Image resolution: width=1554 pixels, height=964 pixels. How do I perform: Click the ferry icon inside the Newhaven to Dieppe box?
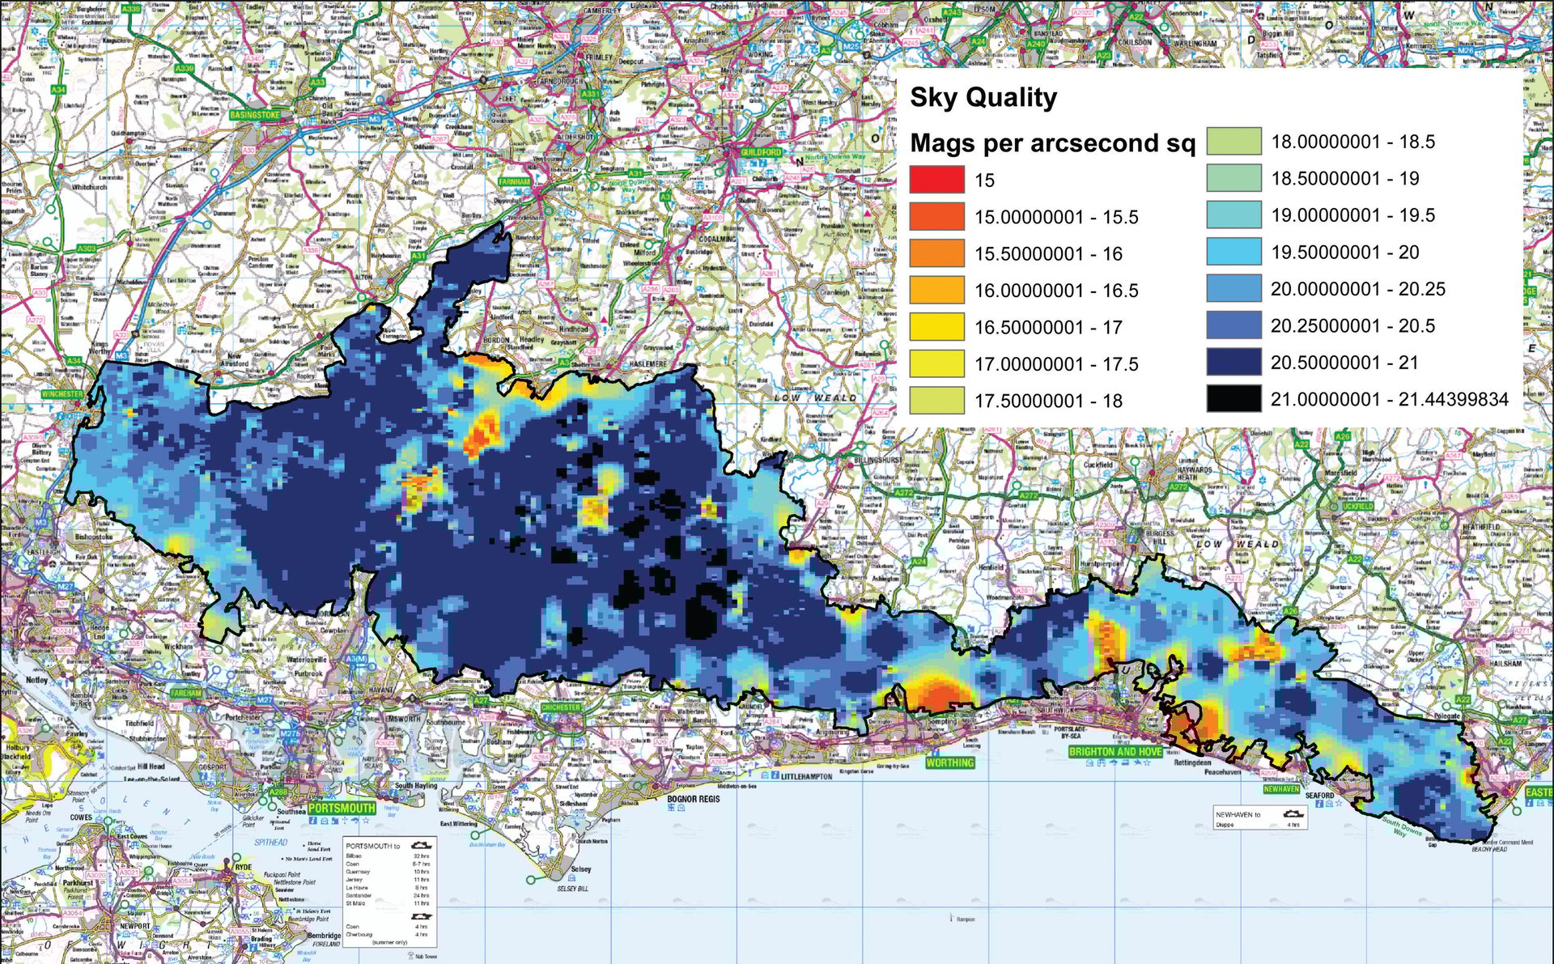tap(1293, 814)
